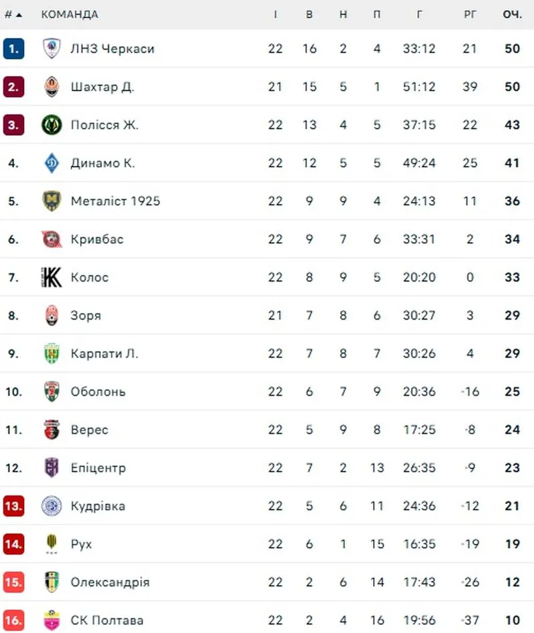Click the blue position 1 badge
The image size is (534, 633).
13,49
